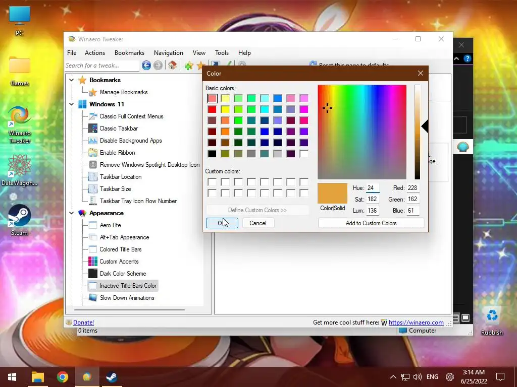Collapse the Appearance tree section
Viewport: 517px width, 387px height.
tap(71, 213)
